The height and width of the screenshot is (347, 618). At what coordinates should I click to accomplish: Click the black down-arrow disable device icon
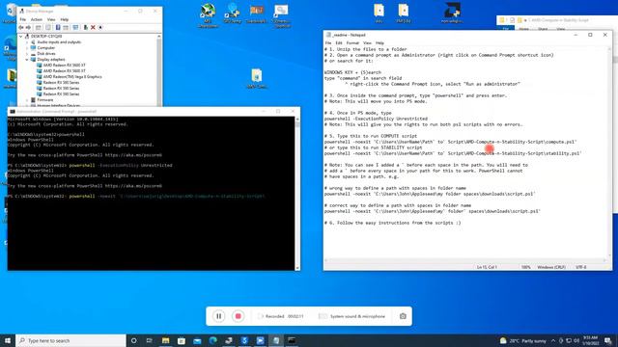[x=100, y=28]
